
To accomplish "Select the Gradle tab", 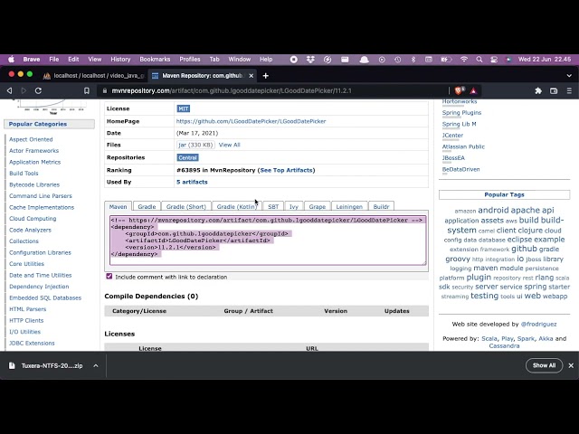I will click(147, 207).
